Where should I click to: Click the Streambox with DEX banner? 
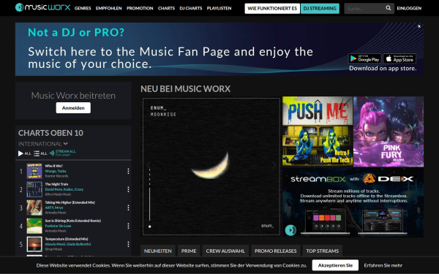[x=353, y=202]
